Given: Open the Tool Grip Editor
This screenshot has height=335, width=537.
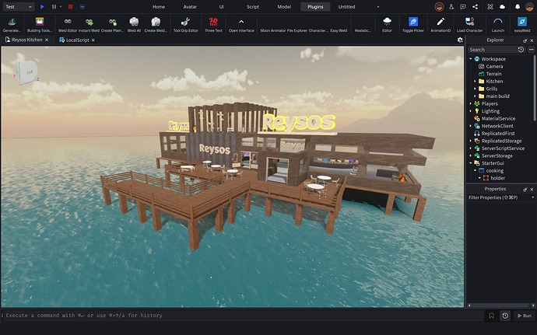Looking at the screenshot, I should 186,25.
